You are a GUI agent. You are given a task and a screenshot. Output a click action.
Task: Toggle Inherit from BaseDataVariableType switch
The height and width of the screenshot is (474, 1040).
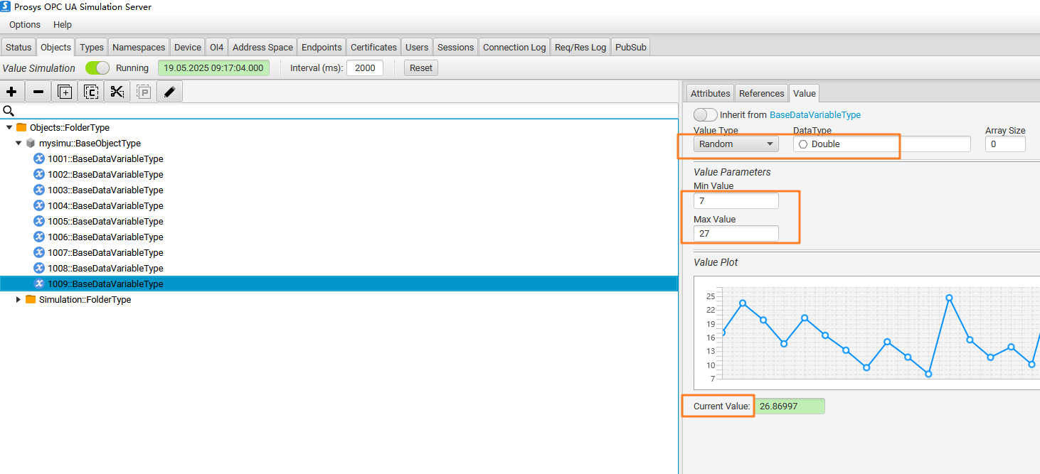click(x=705, y=114)
